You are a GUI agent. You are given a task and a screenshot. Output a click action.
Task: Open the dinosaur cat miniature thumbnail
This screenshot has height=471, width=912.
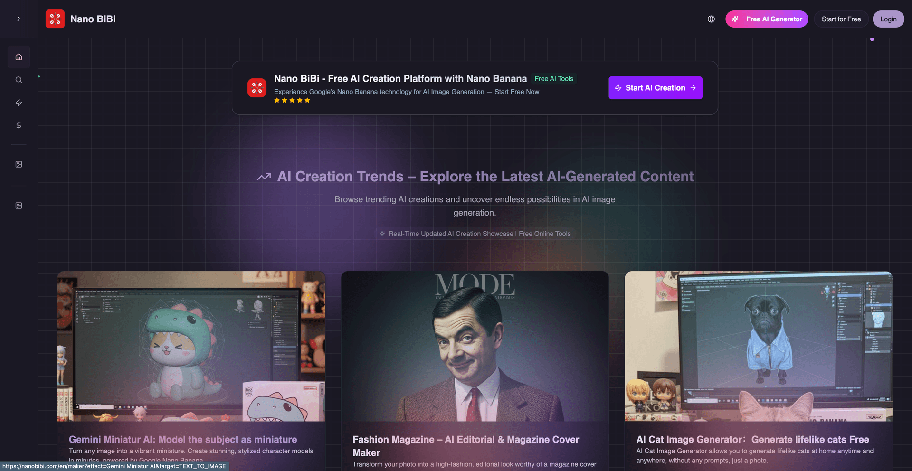pos(191,346)
